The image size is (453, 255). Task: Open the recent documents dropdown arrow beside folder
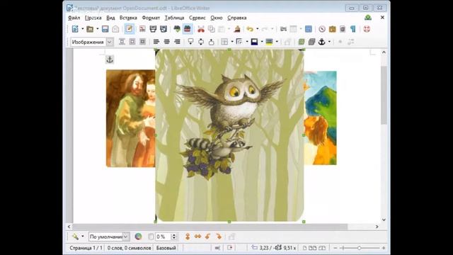[x=98, y=29]
